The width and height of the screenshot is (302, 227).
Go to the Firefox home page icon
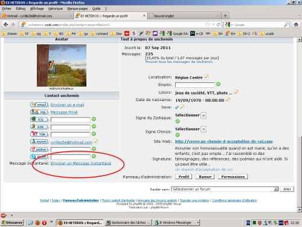296,25
